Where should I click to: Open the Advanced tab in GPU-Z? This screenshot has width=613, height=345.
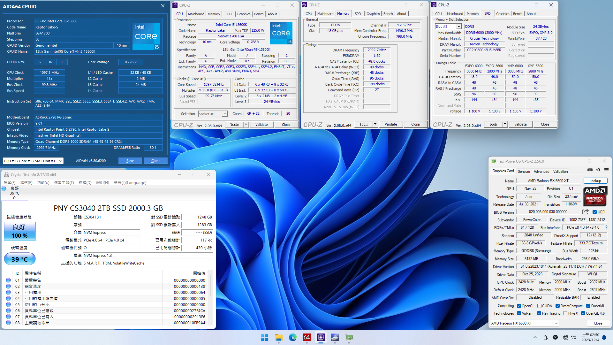tap(541, 172)
